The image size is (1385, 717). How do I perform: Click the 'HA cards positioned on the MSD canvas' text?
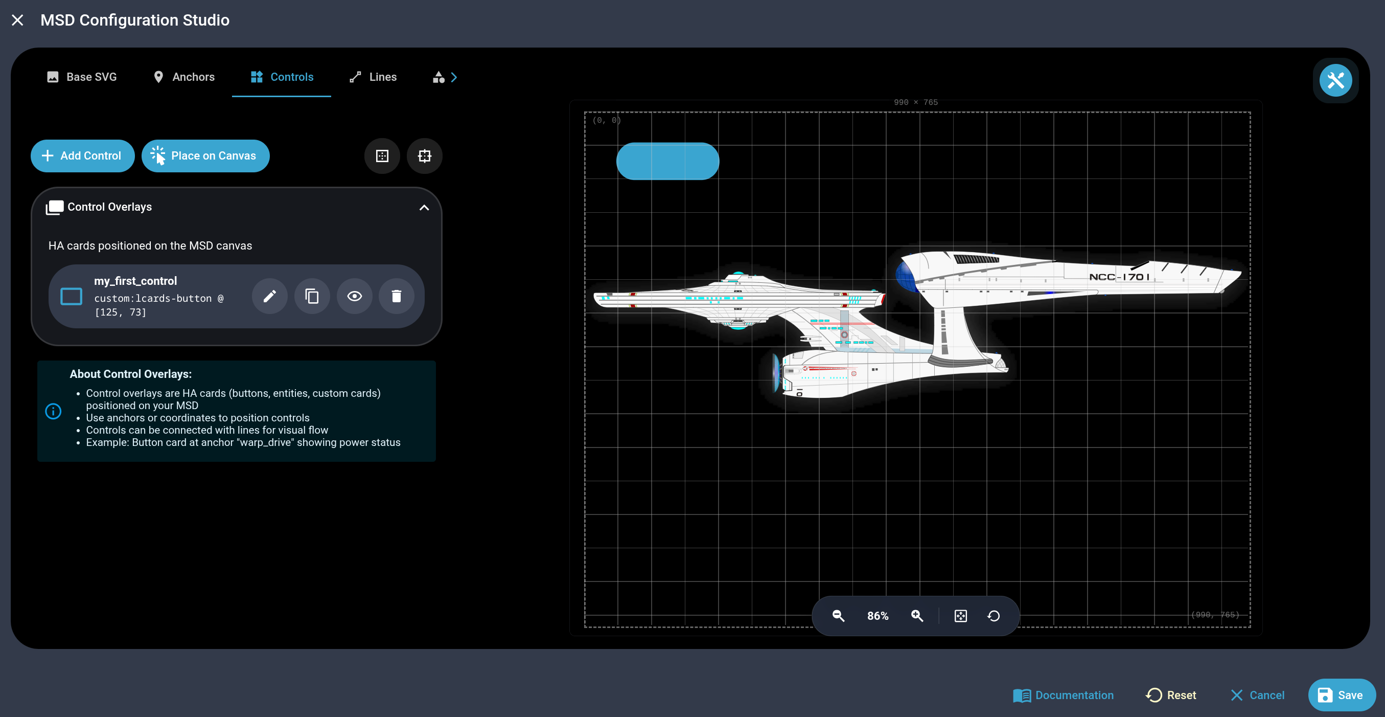pyautogui.click(x=150, y=246)
